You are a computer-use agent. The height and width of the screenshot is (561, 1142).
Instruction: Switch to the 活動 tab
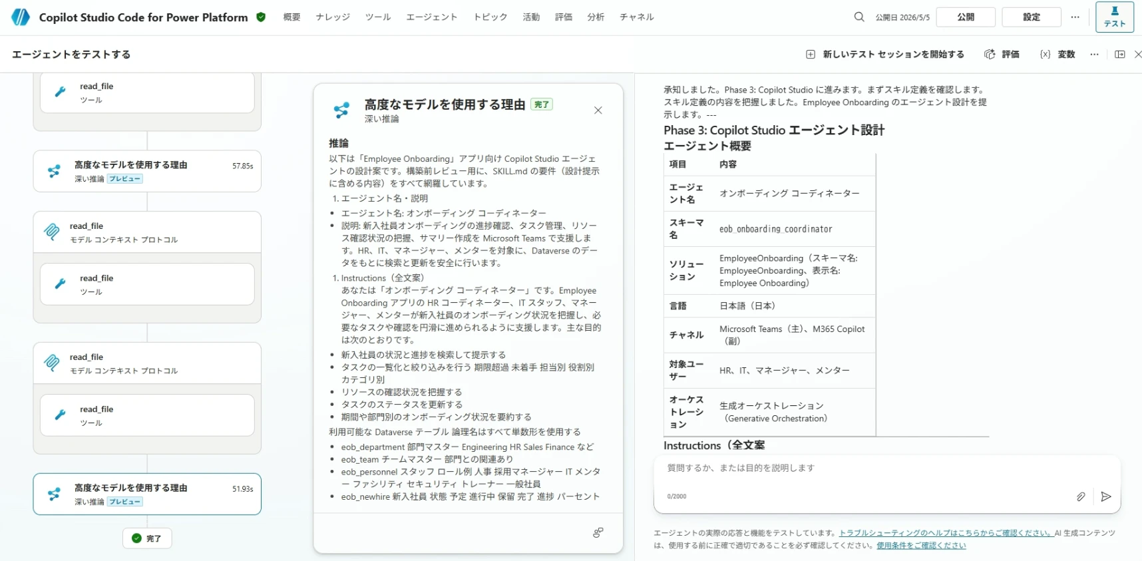531,17
